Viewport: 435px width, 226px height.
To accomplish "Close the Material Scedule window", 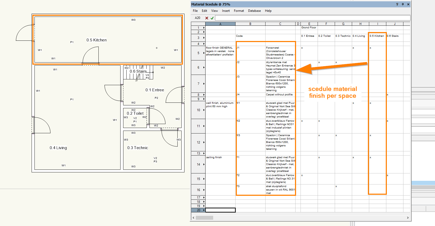I will coord(408,4).
